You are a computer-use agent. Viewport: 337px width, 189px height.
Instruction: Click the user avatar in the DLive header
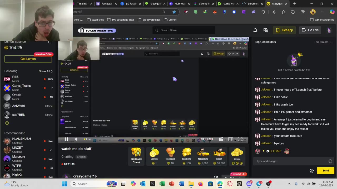pos(329,30)
